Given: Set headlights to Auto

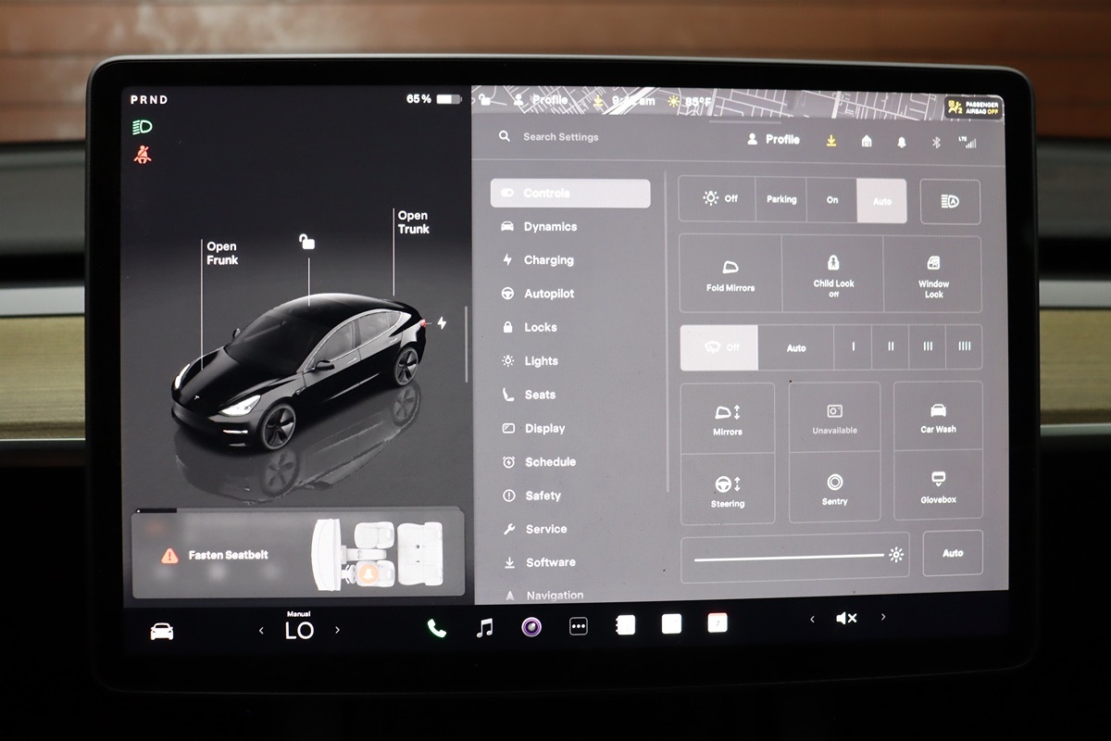Looking at the screenshot, I should point(881,200).
